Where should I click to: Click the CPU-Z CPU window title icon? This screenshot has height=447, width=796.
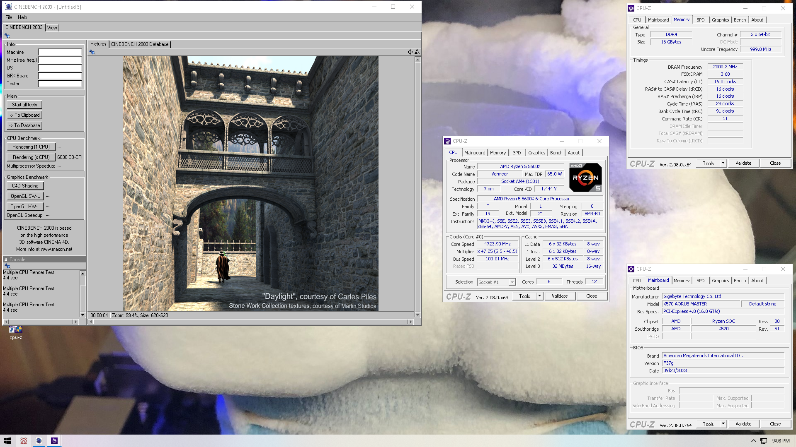coord(447,141)
